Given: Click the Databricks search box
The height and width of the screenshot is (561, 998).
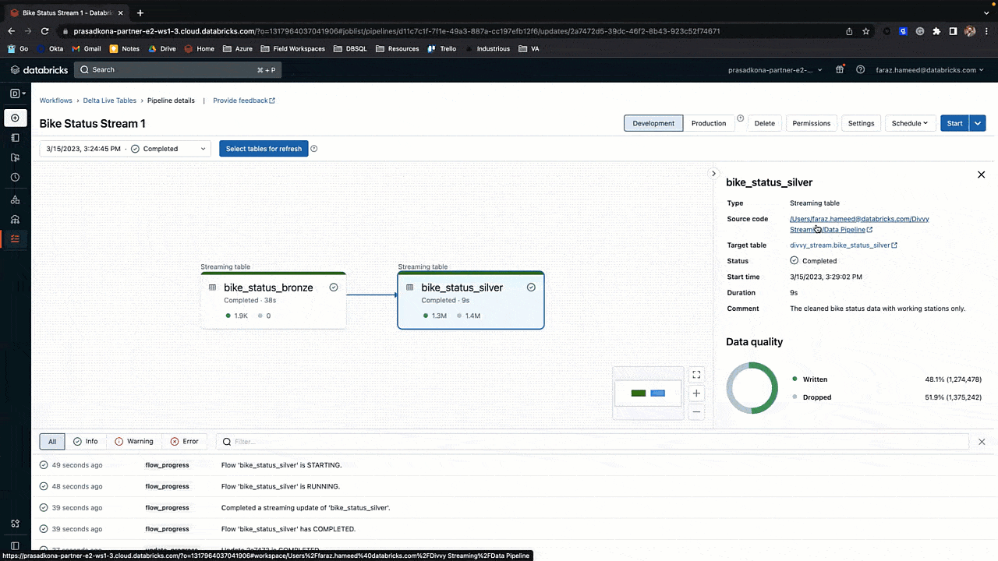Looking at the screenshot, I should (x=178, y=70).
